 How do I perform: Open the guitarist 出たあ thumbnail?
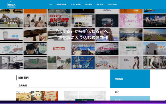59,62
